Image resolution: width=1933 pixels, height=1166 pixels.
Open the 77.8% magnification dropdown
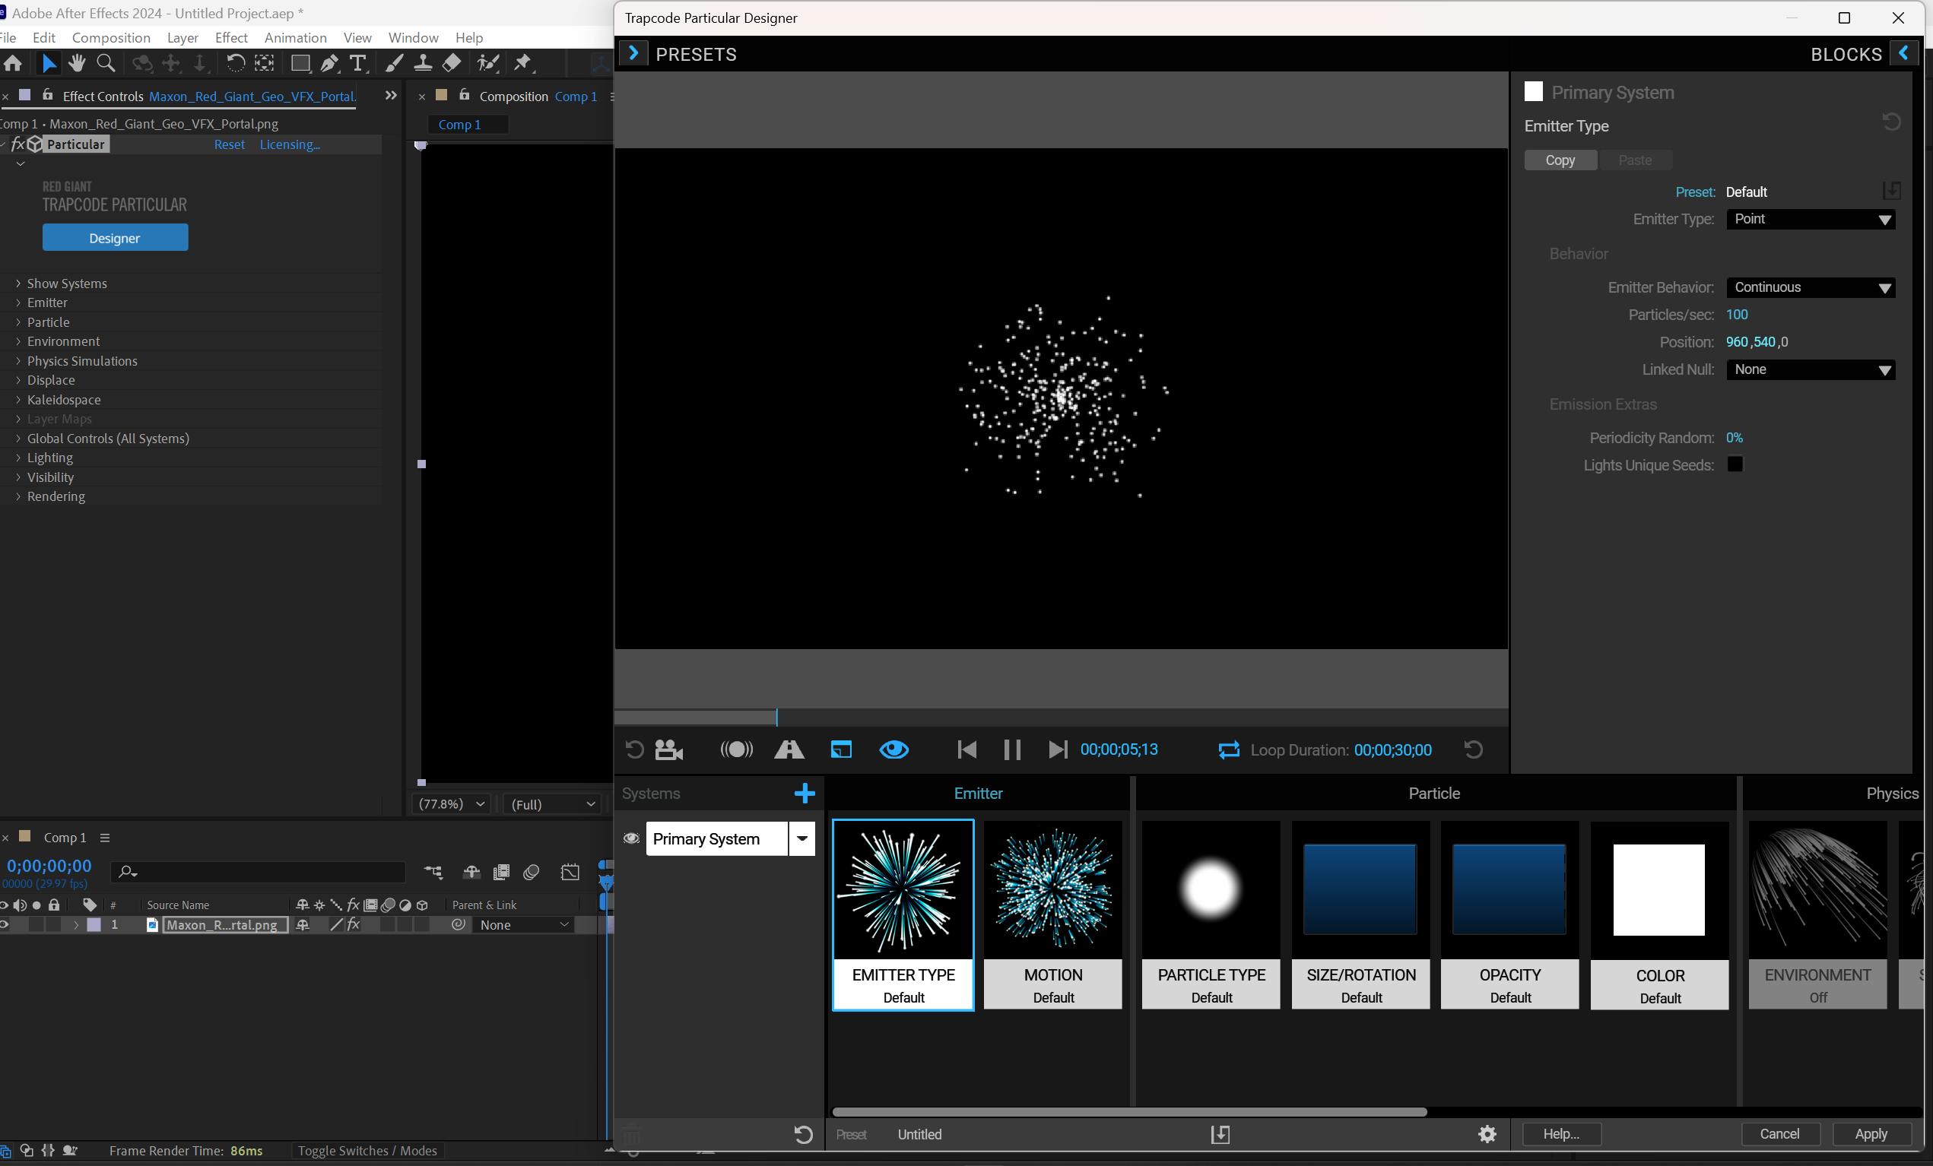click(451, 803)
